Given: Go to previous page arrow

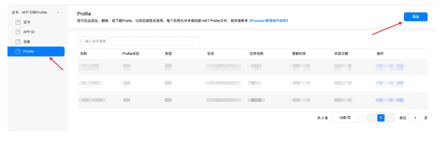Looking at the screenshot, I should (x=371, y=118).
